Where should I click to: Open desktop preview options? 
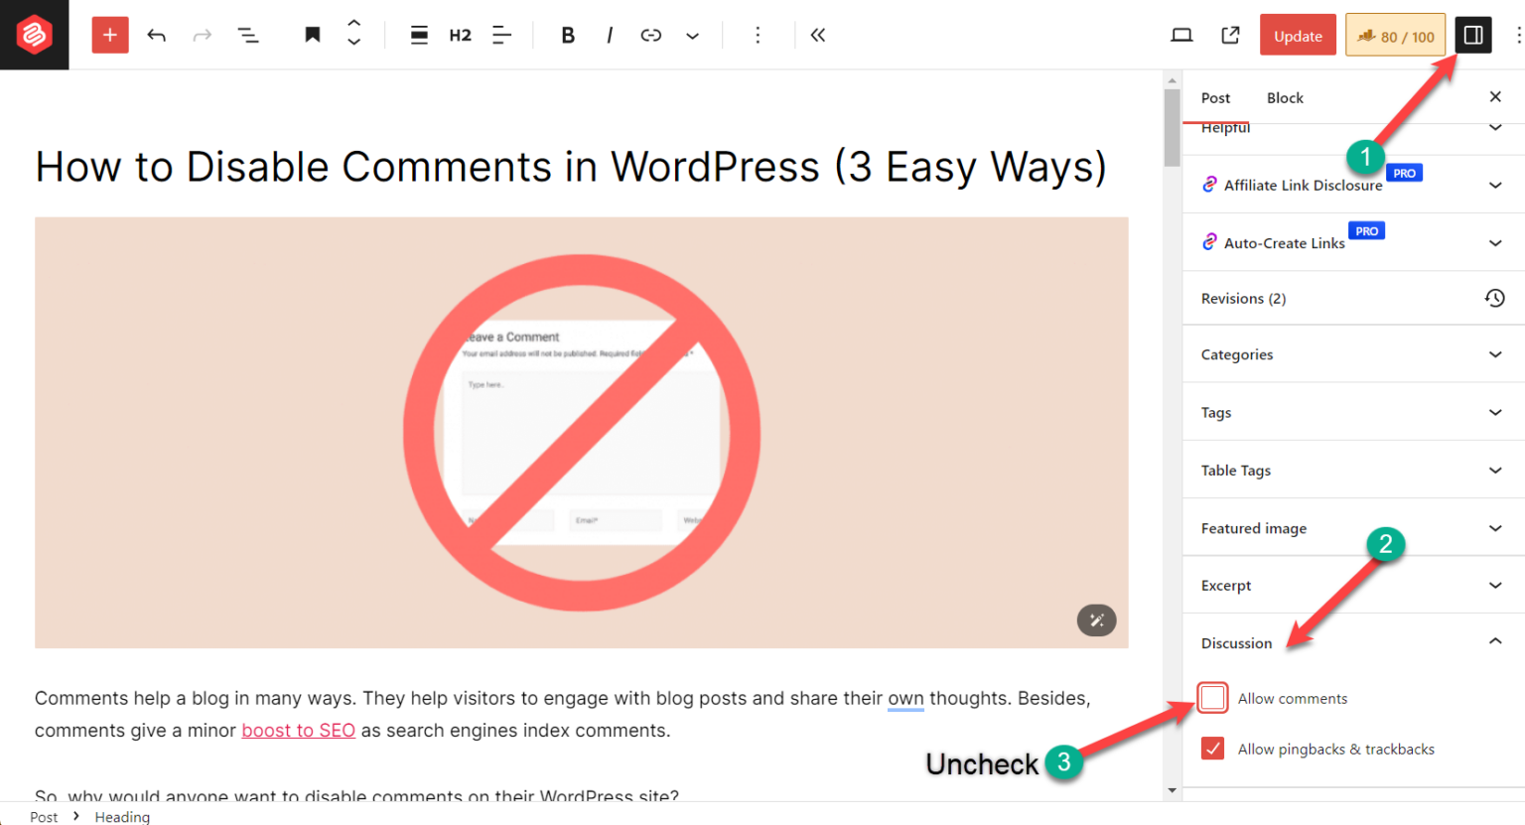(x=1180, y=34)
